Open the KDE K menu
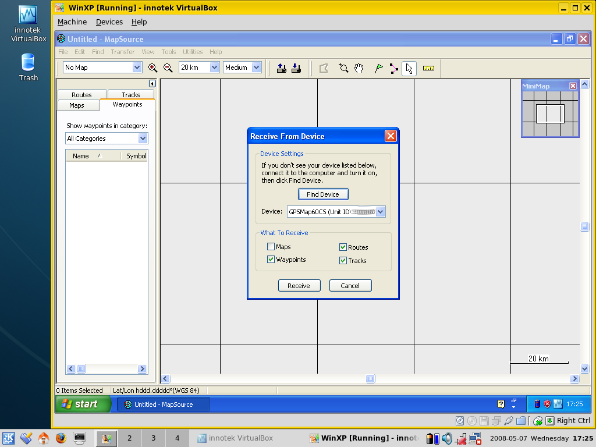The width and height of the screenshot is (596, 447). coord(8,438)
